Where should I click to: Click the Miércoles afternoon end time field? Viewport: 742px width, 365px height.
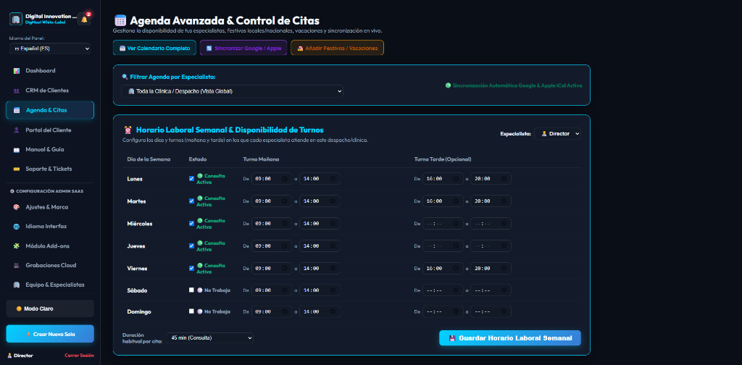click(x=491, y=223)
